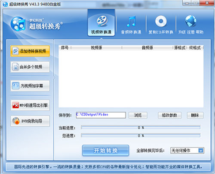Viewport: 215px width, 174px height.
Task: Click the title 超级转换秀 V43.3 text
Action: (35, 4)
